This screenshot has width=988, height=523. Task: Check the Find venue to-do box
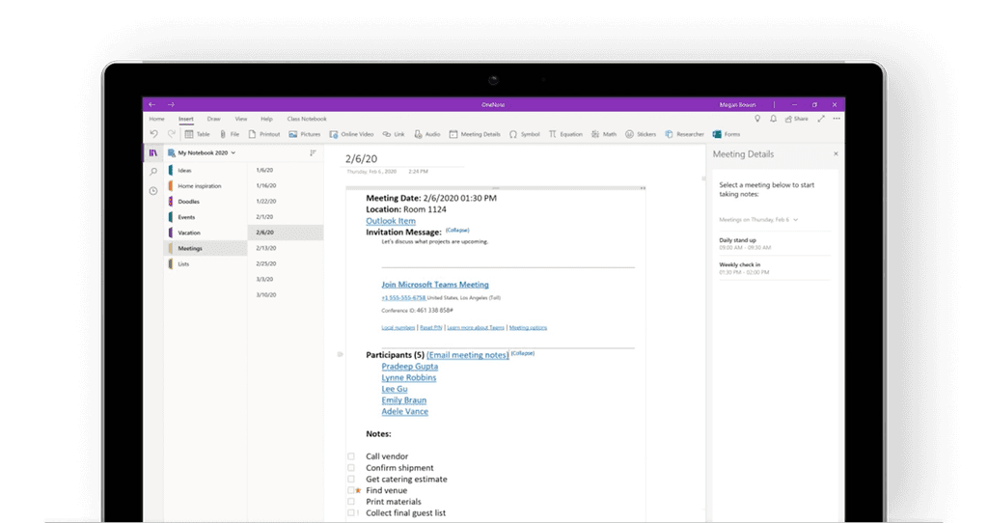click(351, 490)
